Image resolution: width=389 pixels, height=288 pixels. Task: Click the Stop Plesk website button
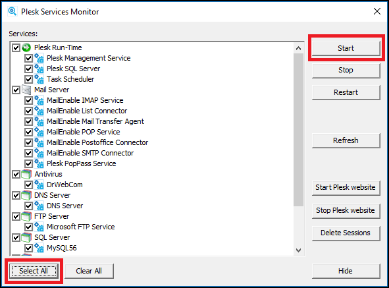(x=346, y=210)
